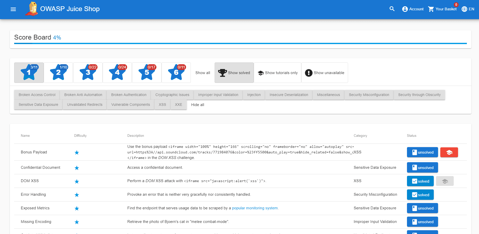Select Miscellaneous category filter
This screenshot has height=234, width=479.
click(328, 95)
